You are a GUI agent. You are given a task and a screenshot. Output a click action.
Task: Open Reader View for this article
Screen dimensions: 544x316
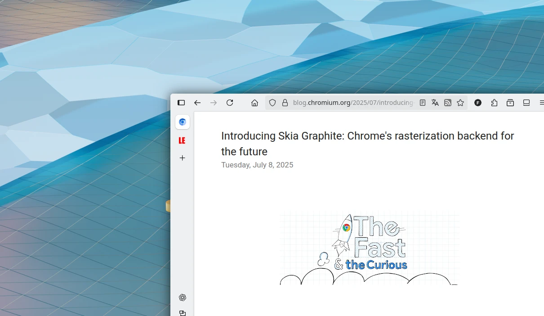point(423,103)
